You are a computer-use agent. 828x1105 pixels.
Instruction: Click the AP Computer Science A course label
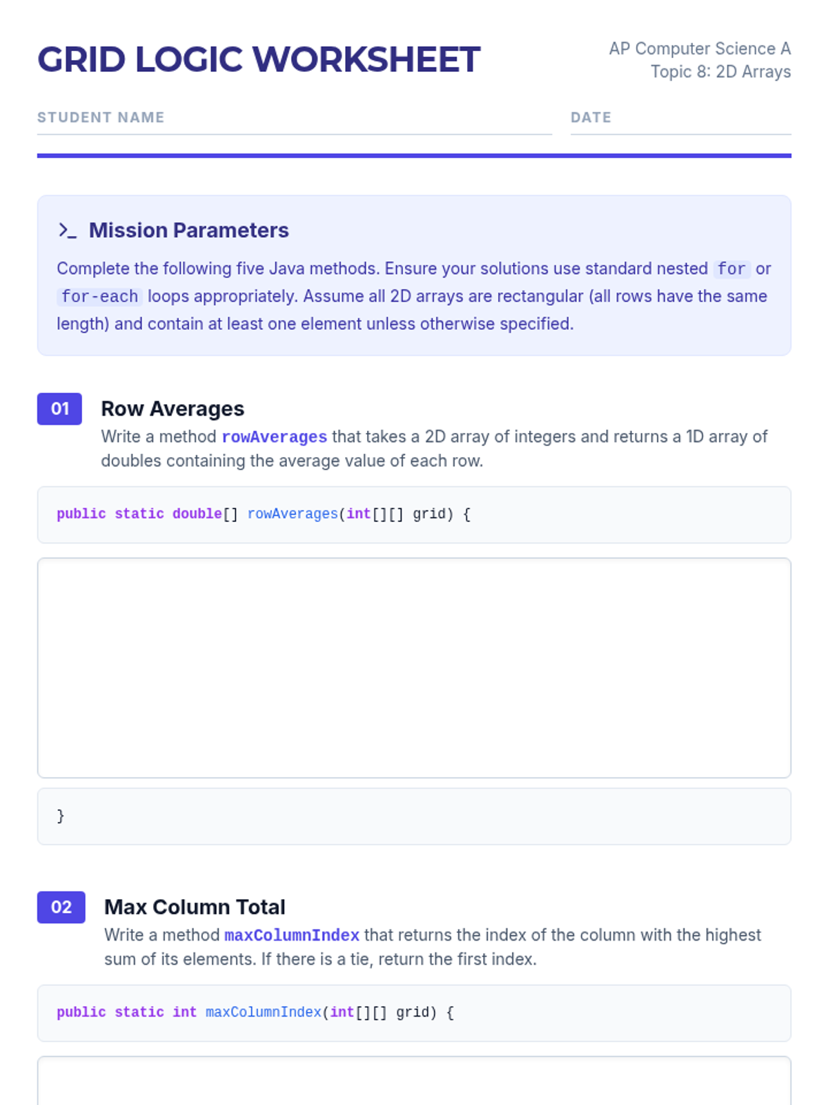tap(700, 49)
